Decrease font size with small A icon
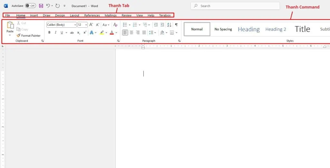 click(x=97, y=24)
